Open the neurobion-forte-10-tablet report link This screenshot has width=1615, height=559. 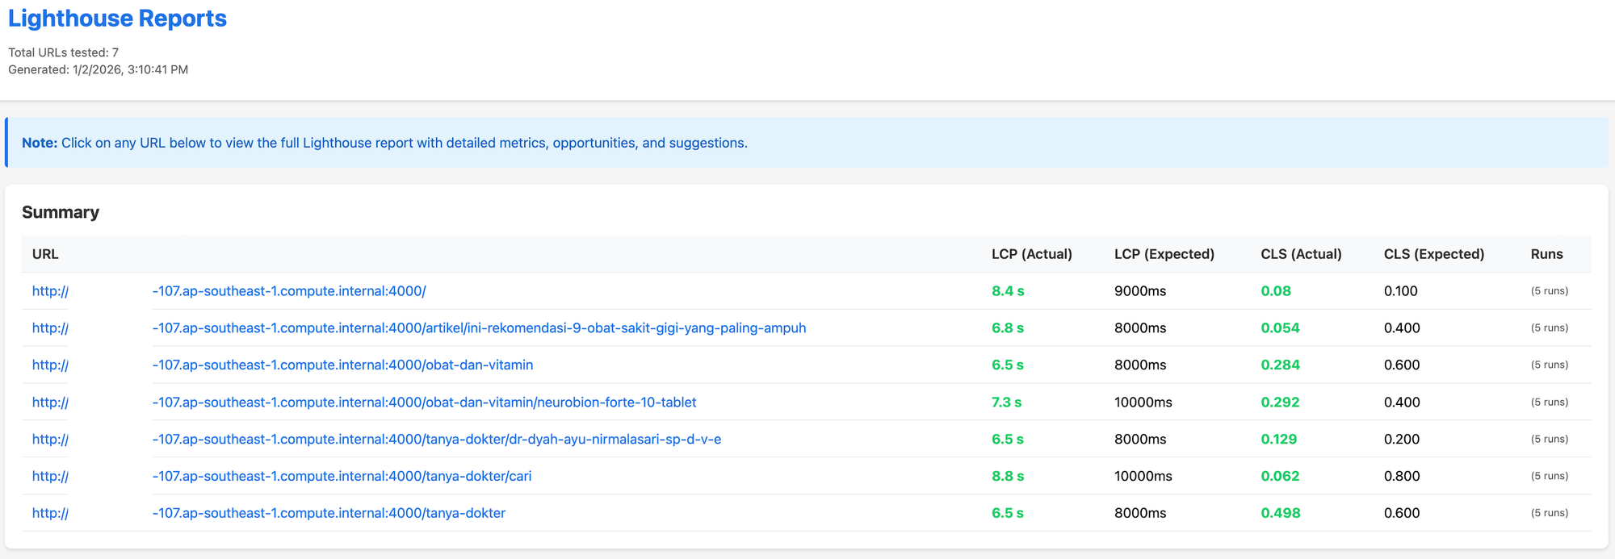(x=424, y=403)
